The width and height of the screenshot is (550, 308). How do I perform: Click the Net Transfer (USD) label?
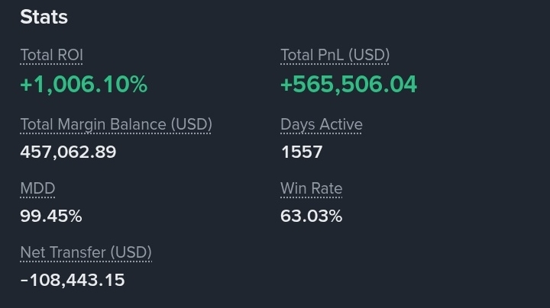(86, 252)
